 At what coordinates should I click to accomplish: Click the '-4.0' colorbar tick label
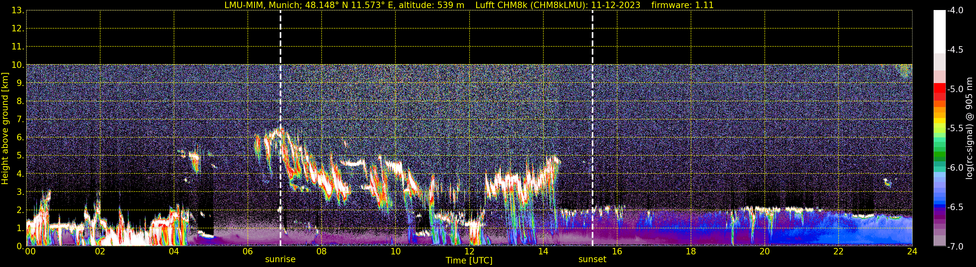[x=955, y=11]
